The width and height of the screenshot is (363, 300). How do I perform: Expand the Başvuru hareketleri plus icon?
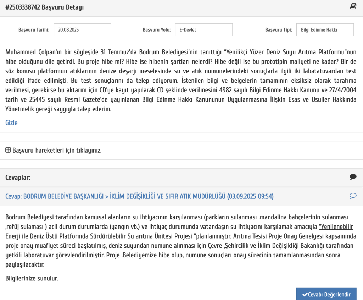pos(8,150)
